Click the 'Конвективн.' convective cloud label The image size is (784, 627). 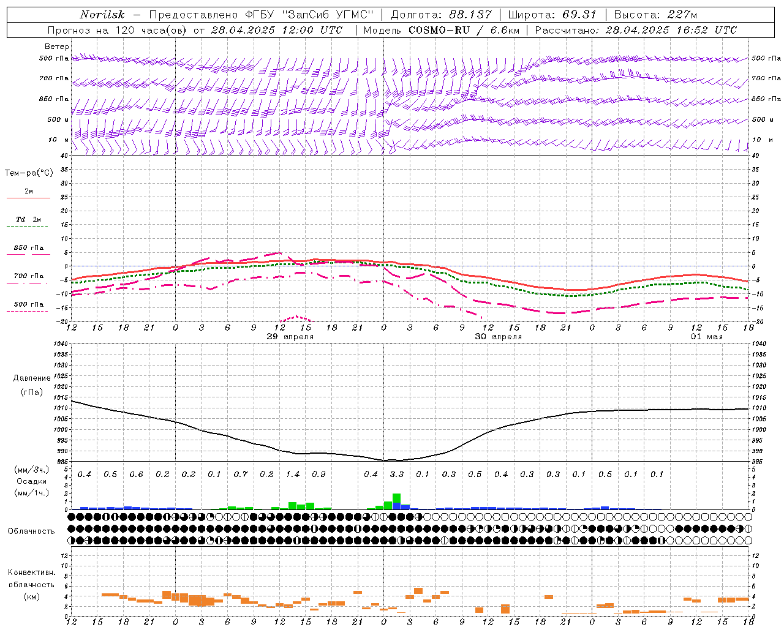(32, 573)
